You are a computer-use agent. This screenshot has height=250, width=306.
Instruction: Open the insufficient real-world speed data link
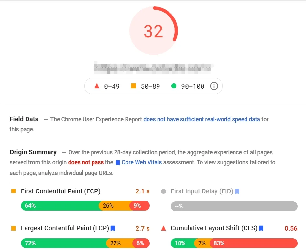point(202,119)
